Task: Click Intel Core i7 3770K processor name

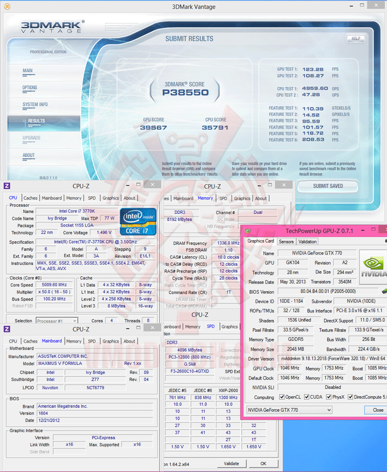Action: 77,211
